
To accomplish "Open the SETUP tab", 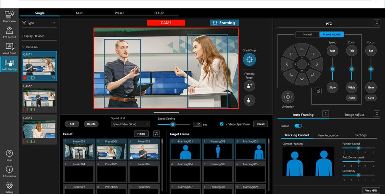I will click(159, 13).
